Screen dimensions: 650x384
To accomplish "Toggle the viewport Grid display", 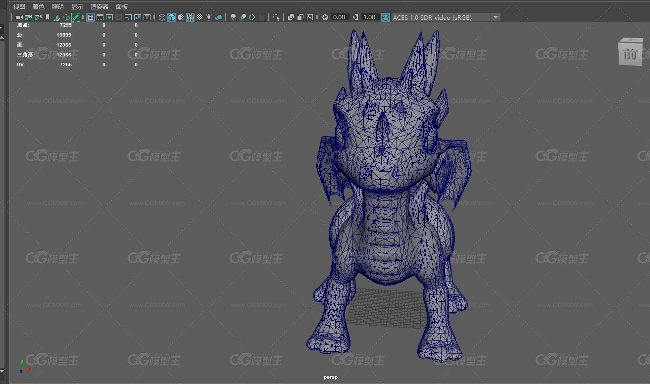I will 91,17.
